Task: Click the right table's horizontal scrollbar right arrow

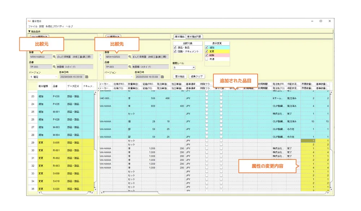Action: [328, 193]
